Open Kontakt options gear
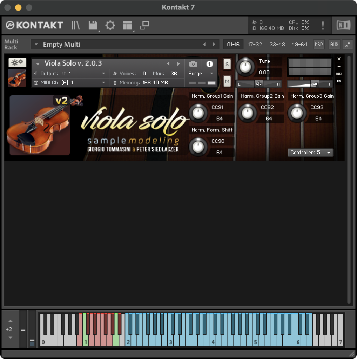357x359 pixels. [110, 25]
